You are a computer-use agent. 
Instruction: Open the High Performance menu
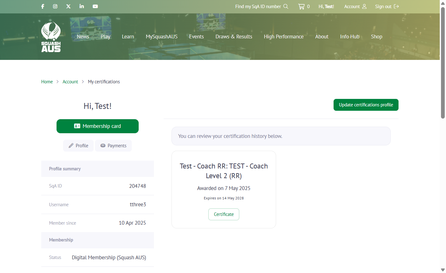(284, 37)
